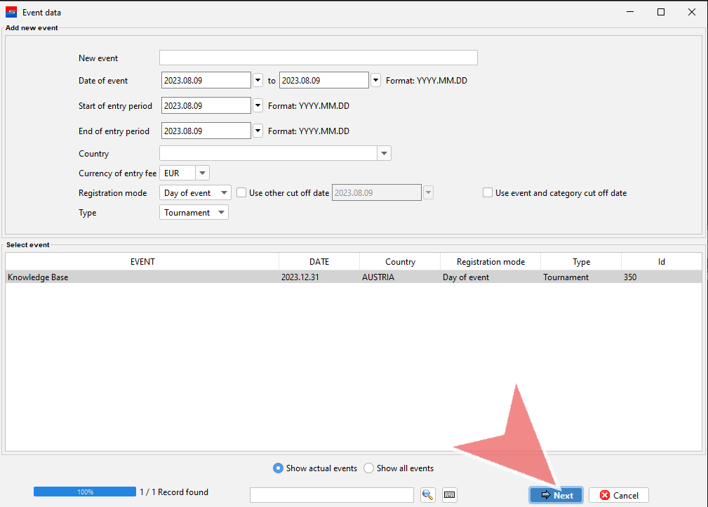
Task: Select the Knowledge Base event row
Action: click(x=140, y=277)
